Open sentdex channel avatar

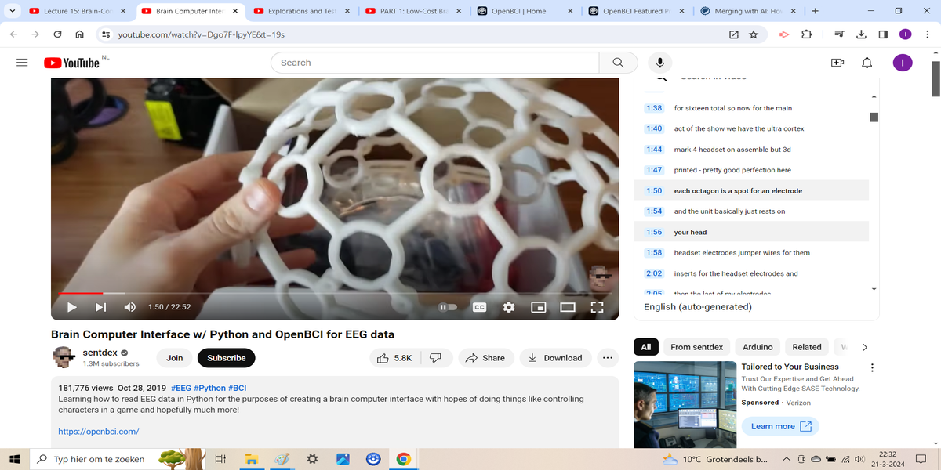click(64, 358)
